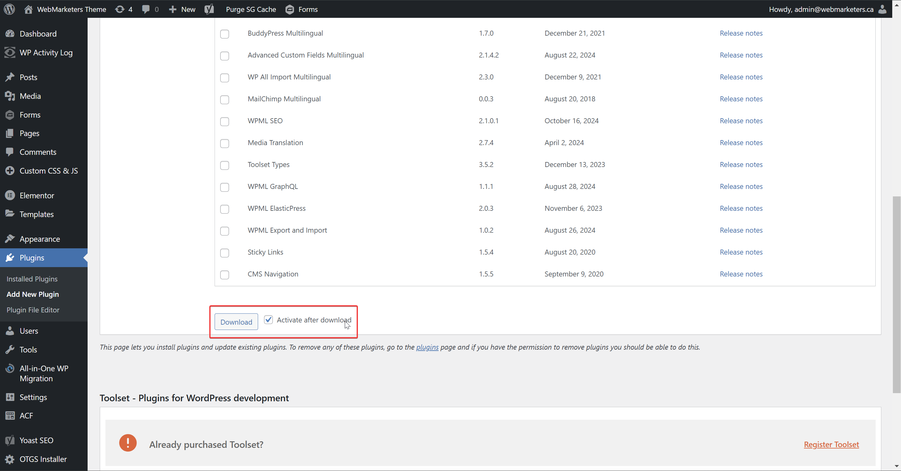Click the WordPress logo icon in admin bar
The height and width of the screenshot is (471, 901).
pos(9,9)
